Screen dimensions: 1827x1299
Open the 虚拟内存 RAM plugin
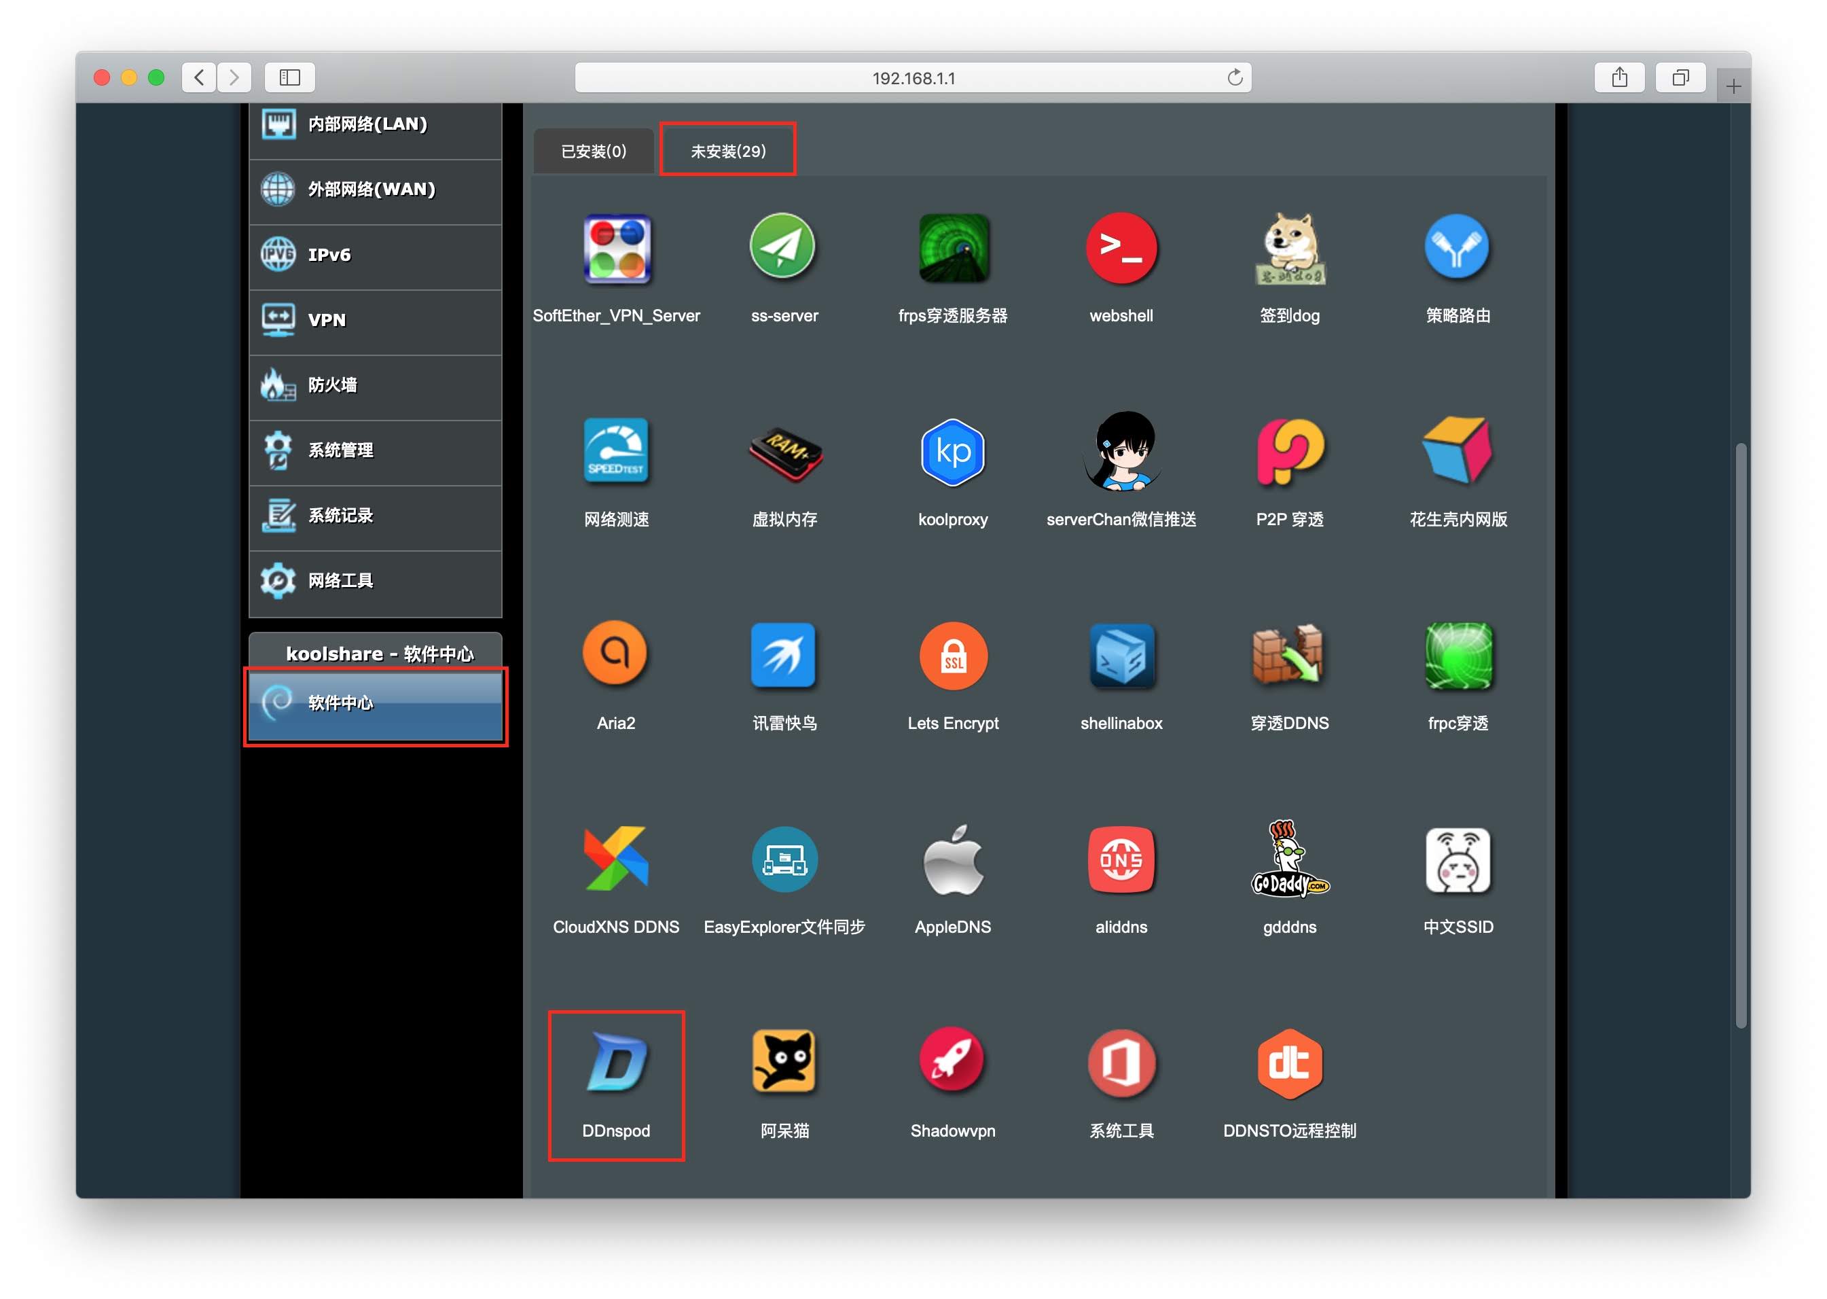point(784,452)
